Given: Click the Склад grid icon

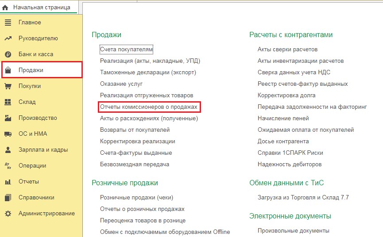Looking at the screenshot, I should pyautogui.click(x=8, y=102).
